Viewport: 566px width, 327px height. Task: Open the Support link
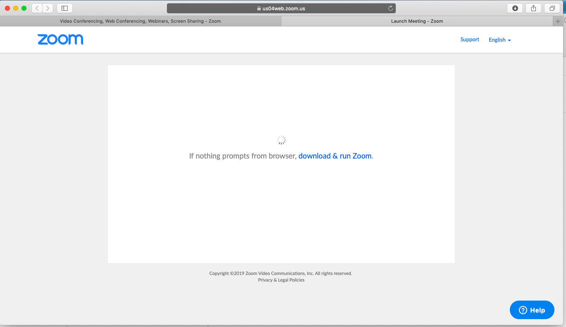click(x=470, y=40)
